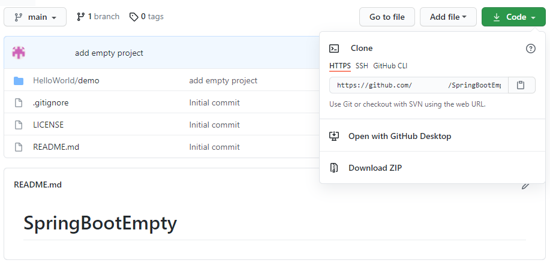Select the HTTPS clone tab
Image resolution: width=550 pixels, height=266 pixels.
coord(340,66)
